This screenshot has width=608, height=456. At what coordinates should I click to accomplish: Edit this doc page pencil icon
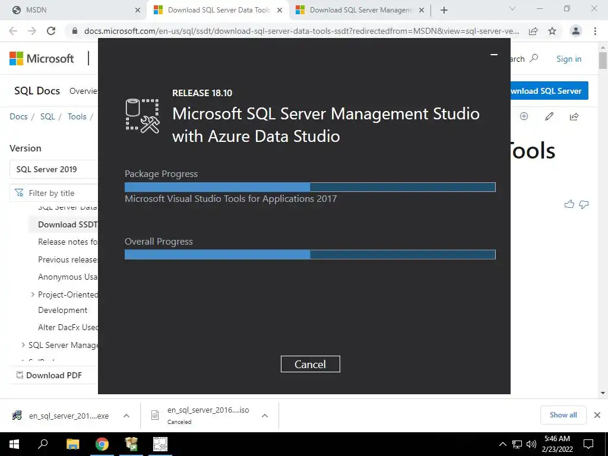pos(549,116)
